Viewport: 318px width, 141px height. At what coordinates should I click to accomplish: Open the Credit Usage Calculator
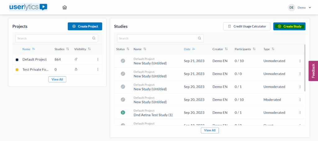point(247,26)
